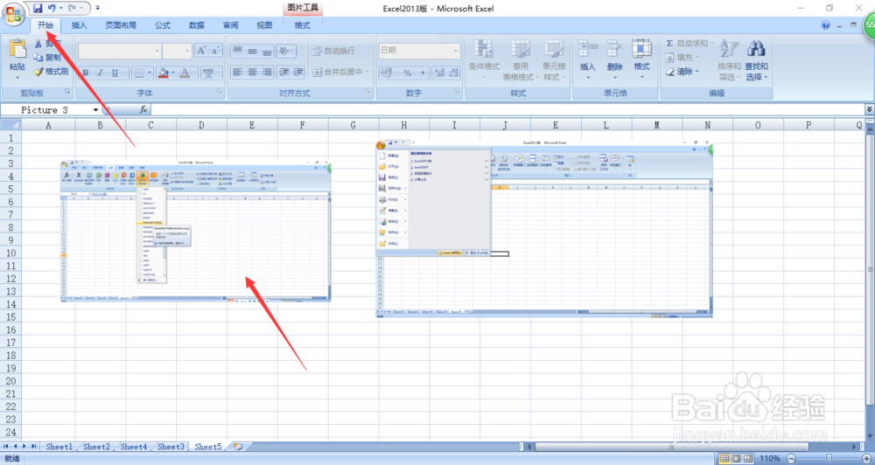Expand the formula bar

(870, 109)
